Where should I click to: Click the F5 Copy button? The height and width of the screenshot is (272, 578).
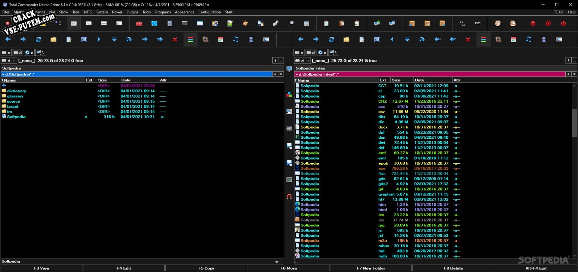coord(206,268)
